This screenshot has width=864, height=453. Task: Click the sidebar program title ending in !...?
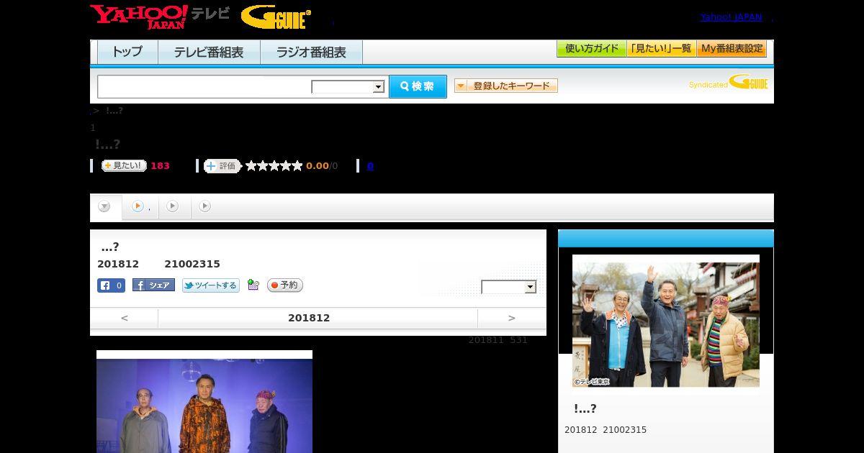pos(585,408)
